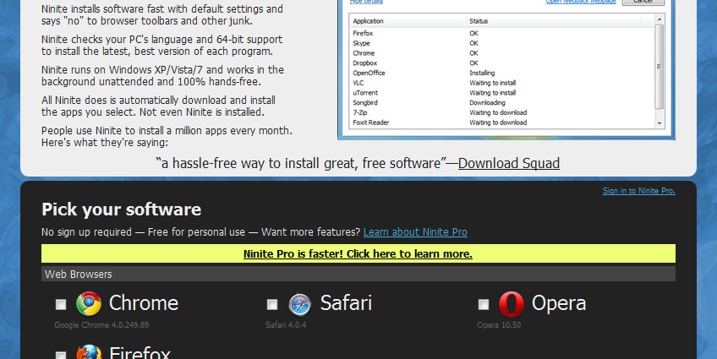Open the Download Squad link
This screenshot has height=359, width=717.
pyautogui.click(x=509, y=164)
